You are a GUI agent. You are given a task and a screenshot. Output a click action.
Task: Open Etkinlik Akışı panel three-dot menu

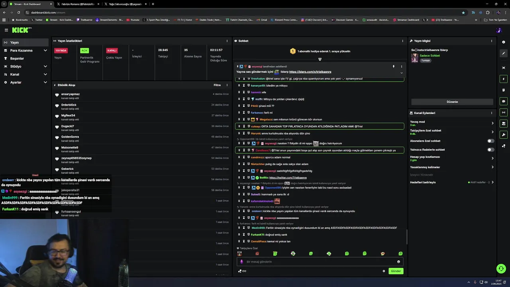coord(227,85)
